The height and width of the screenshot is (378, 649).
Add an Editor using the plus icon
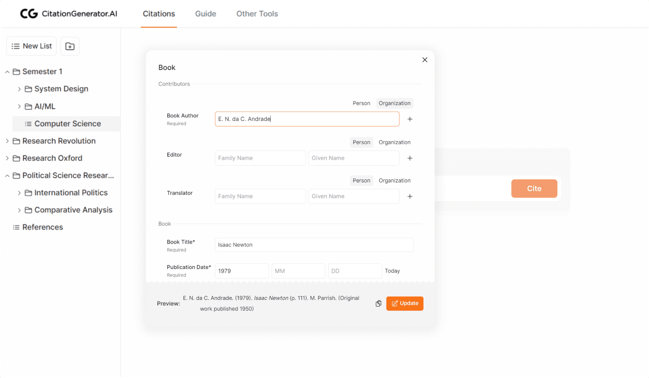tap(410, 158)
